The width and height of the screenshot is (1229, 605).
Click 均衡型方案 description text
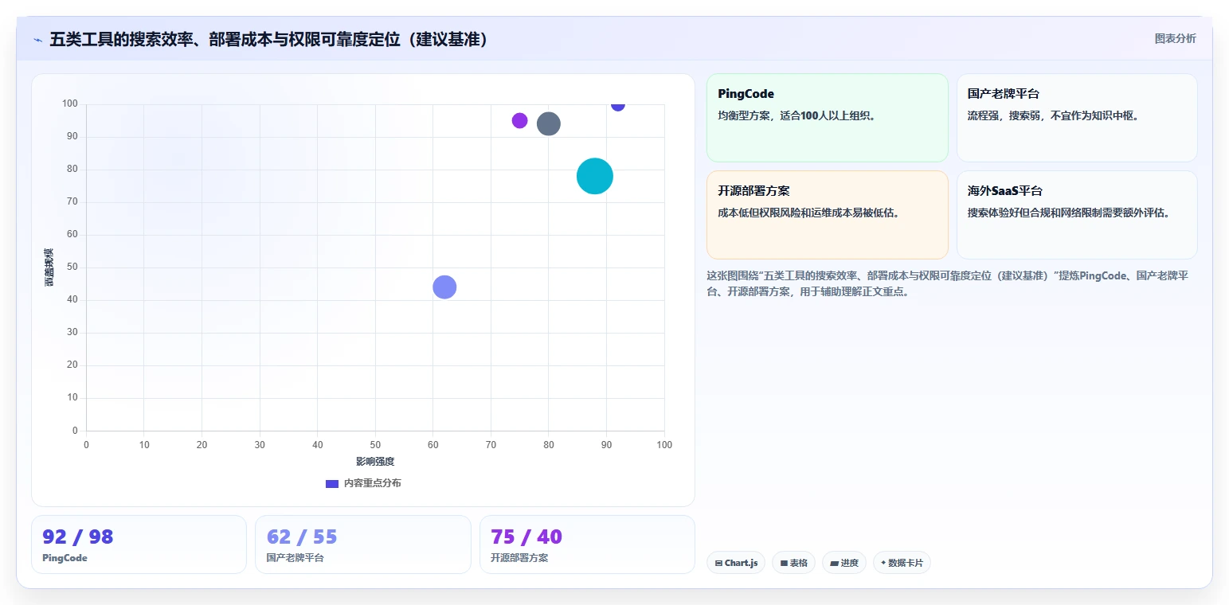(797, 115)
